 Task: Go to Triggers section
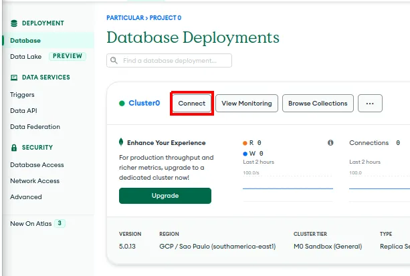(22, 95)
